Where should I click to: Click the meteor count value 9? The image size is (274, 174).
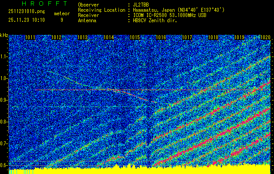(x=61, y=20)
